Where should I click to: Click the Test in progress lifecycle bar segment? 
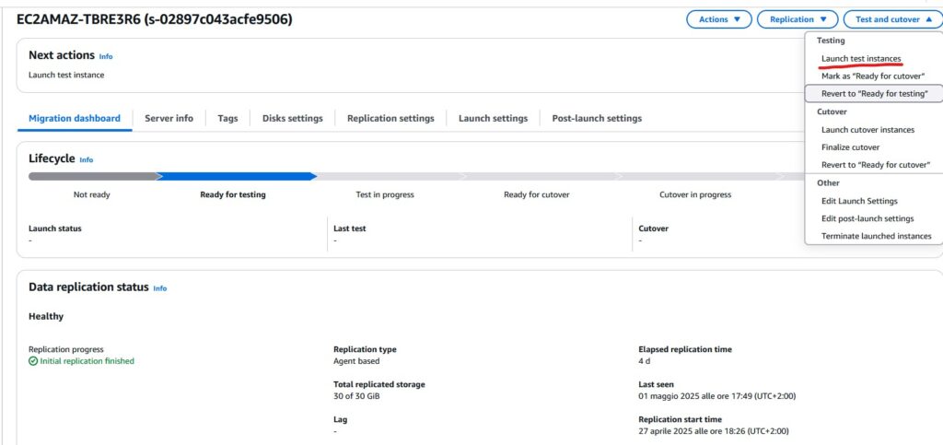point(390,176)
